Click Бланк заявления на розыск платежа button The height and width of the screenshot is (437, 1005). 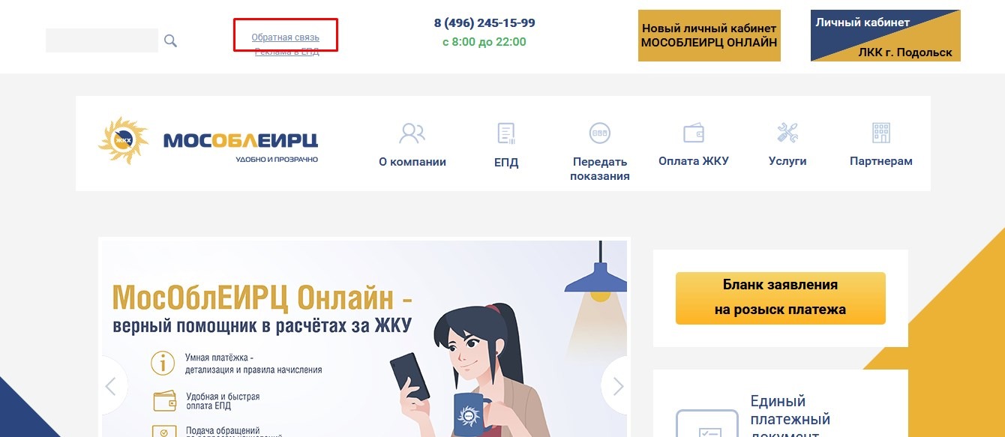[x=781, y=298]
